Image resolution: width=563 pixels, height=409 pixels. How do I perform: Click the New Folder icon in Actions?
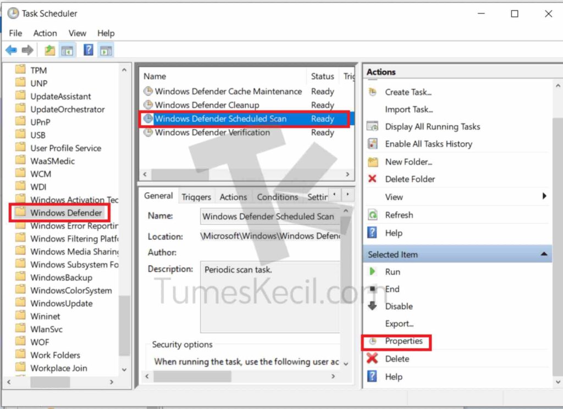(373, 162)
